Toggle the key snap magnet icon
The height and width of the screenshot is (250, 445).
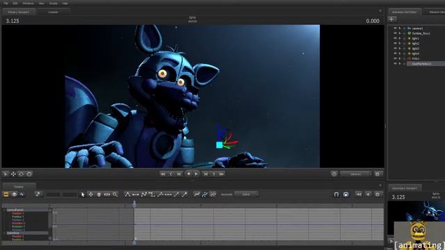click(337, 194)
